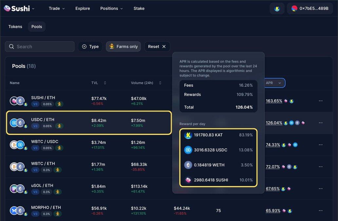Open the Type filter
338x221 pixels.
(90, 47)
